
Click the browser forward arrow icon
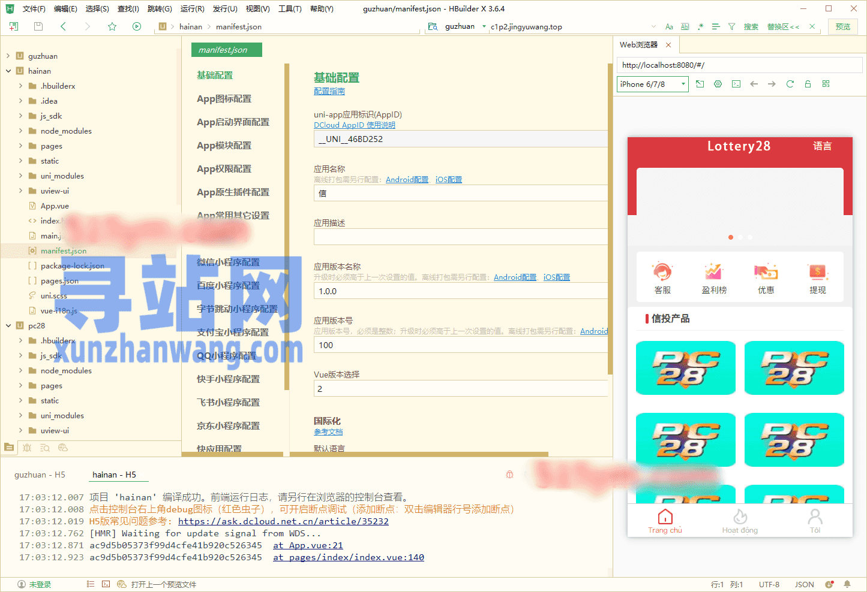[772, 84]
